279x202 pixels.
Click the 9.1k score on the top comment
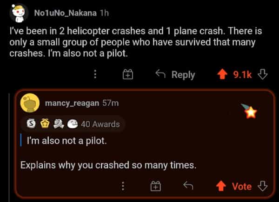pos(242,74)
